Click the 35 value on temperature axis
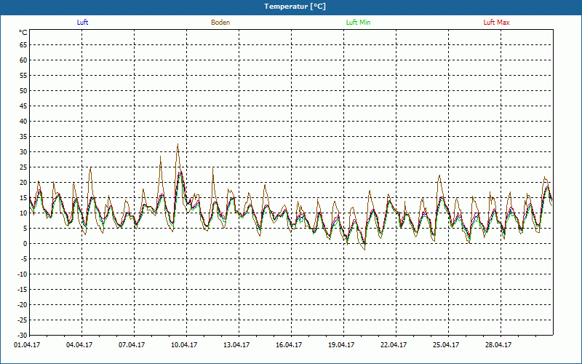This screenshot has height=364, width=582. tap(23, 137)
